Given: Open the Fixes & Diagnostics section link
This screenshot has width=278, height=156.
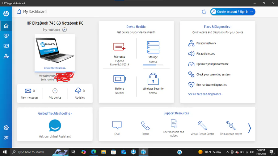Looking at the screenshot, I should tap(217, 27).
